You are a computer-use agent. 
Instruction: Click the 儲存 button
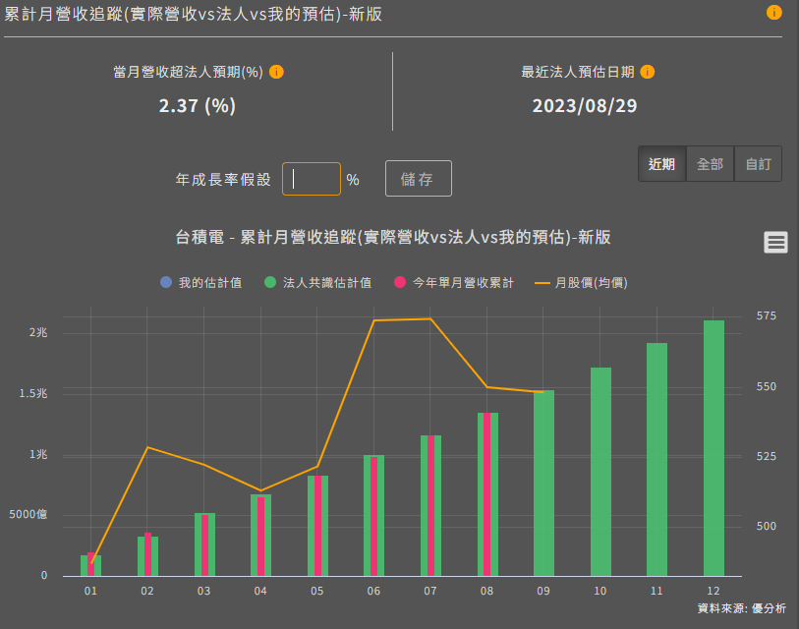coord(419,179)
